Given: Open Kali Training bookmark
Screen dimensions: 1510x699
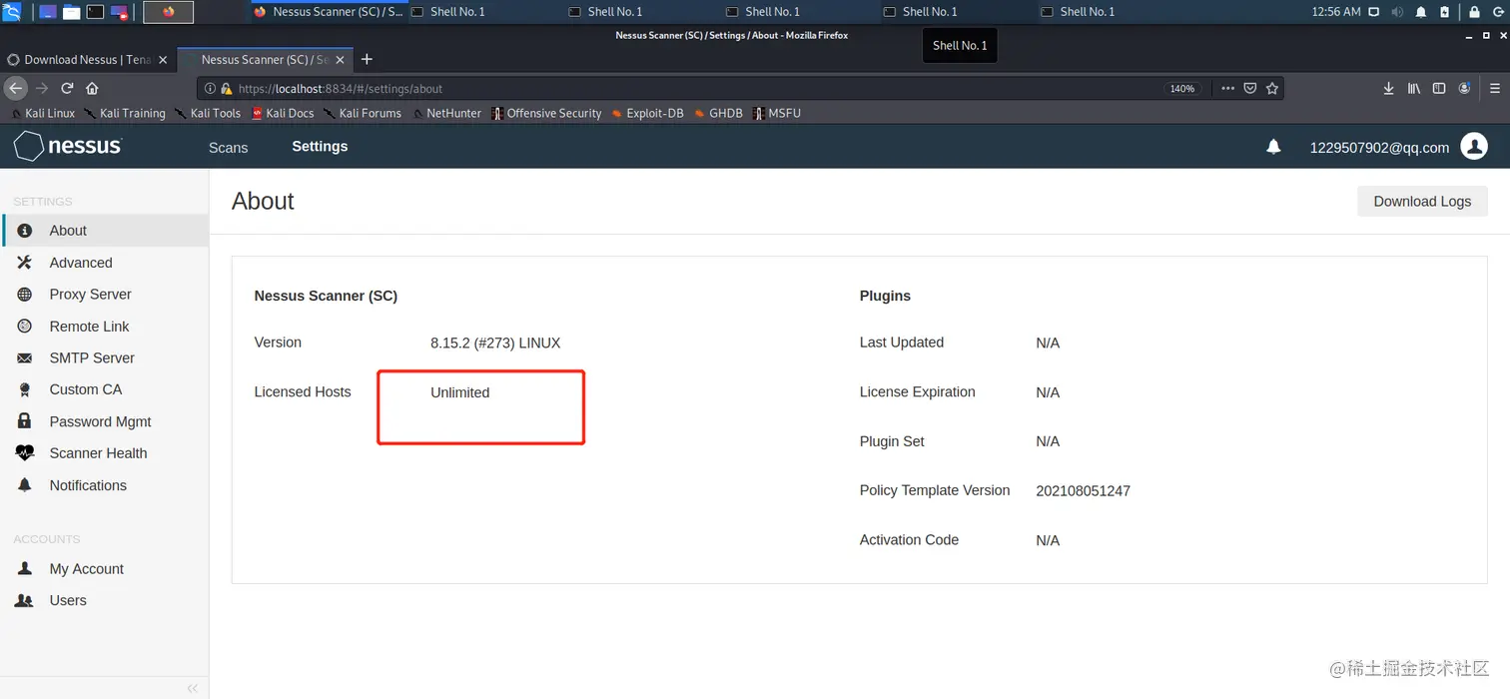Looking at the screenshot, I should click(125, 113).
